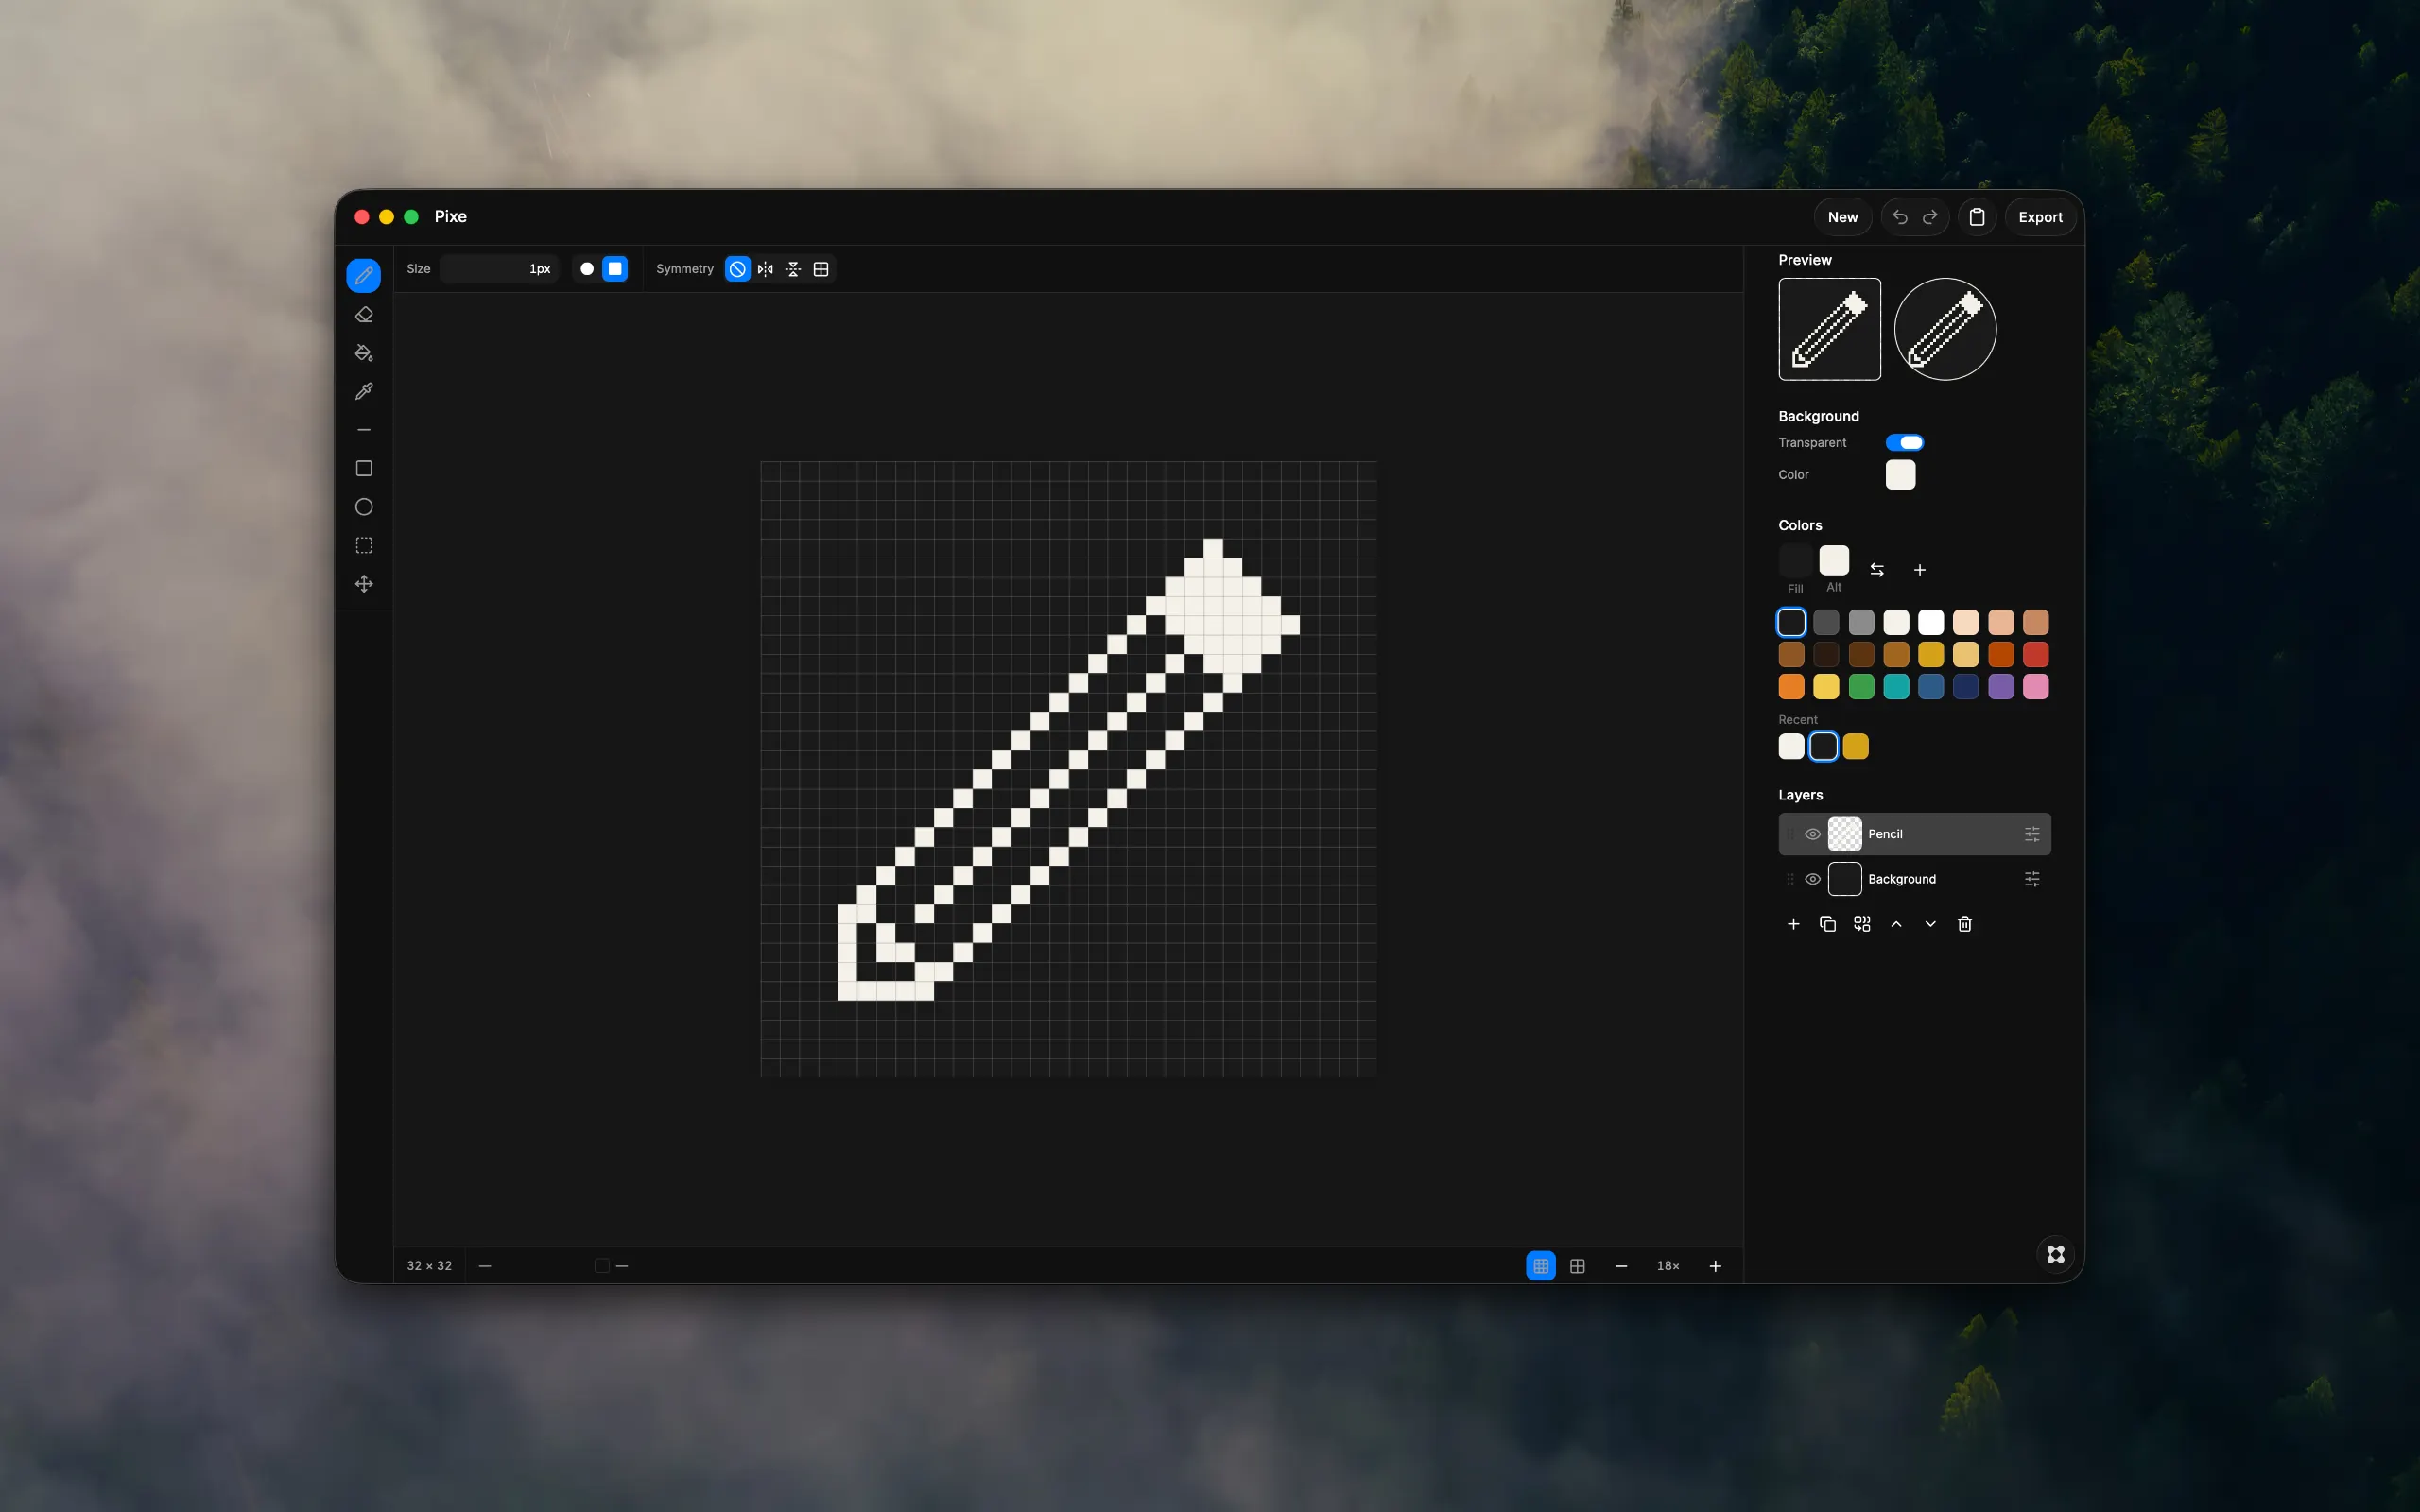Duplicate the selected layer
2420x1512 pixels.
click(x=1827, y=924)
